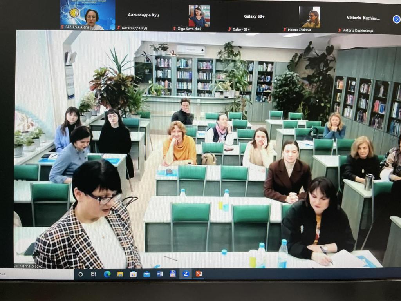401x301 pixels.
Task: Open File Explorer from the taskbar
Action: coord(120,274)
